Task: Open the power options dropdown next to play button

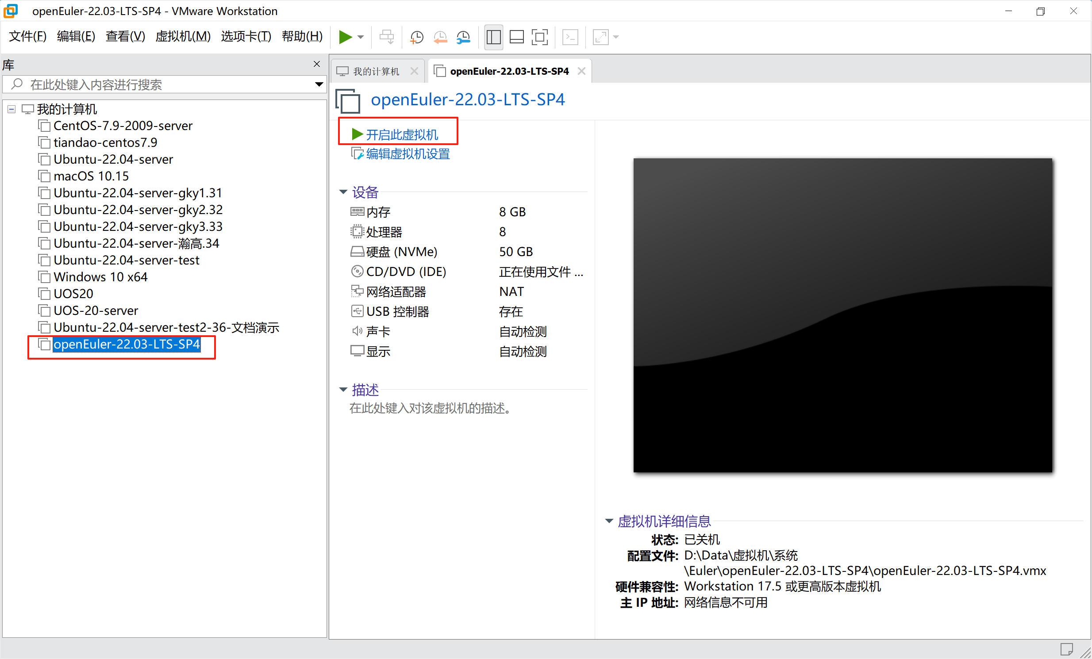Action: [360, 37]
